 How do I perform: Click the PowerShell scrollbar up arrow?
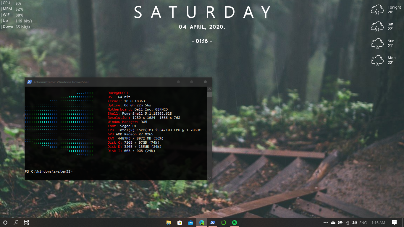click(x=210, y=89)
